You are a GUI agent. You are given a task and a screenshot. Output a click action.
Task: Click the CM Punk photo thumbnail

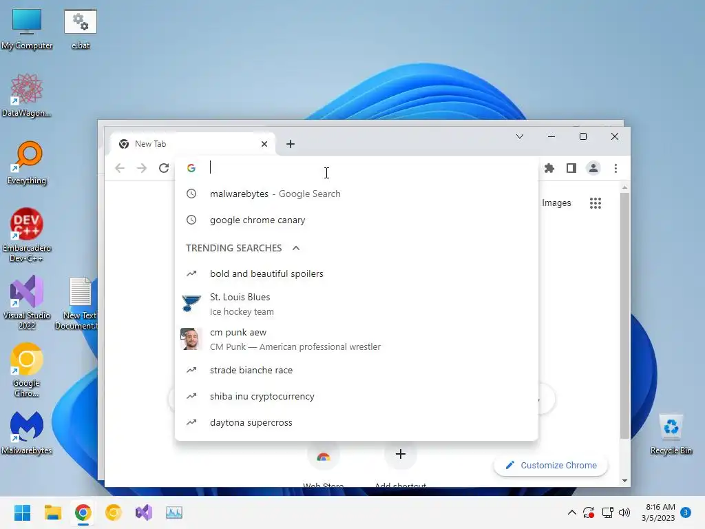tap(191, 339)
